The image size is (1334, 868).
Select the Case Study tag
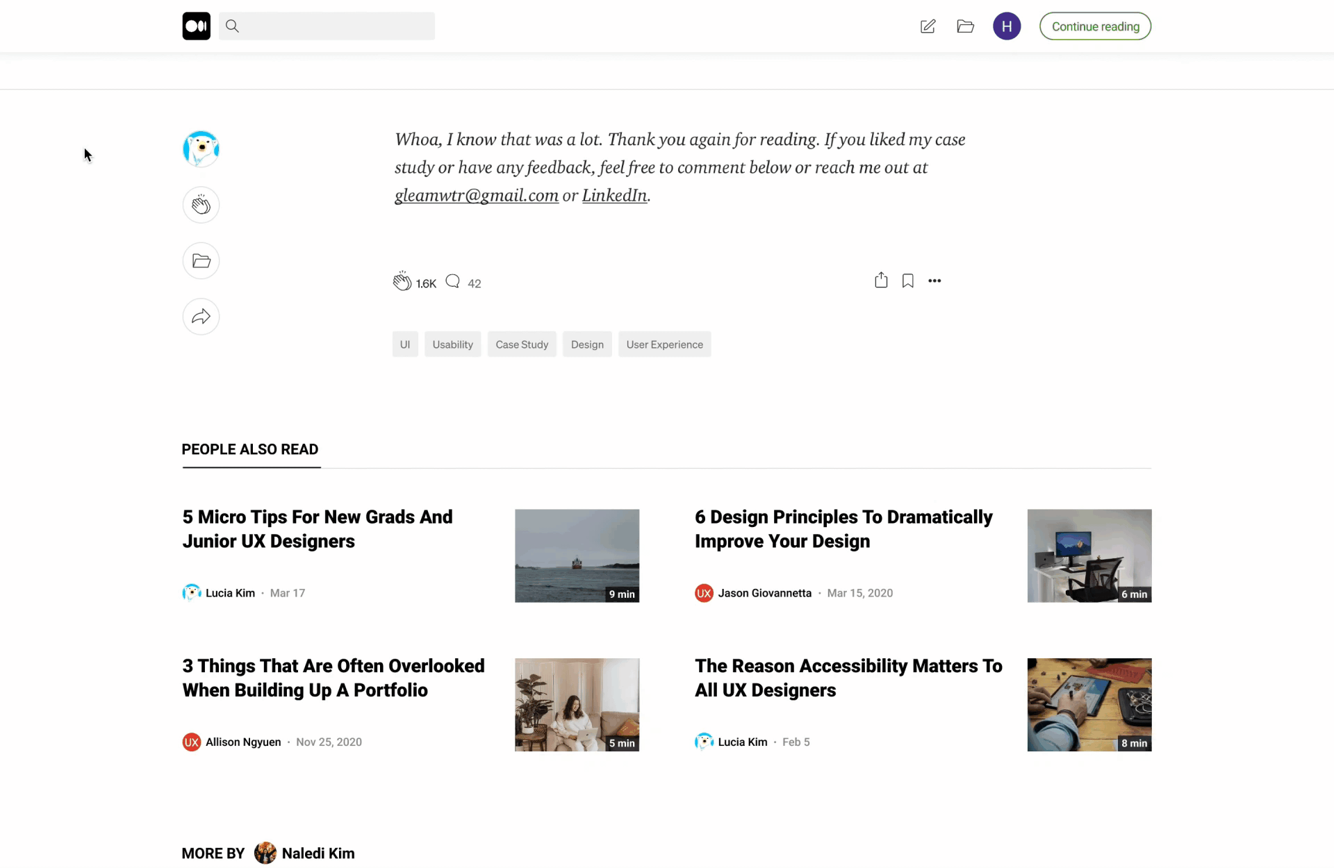click(522, 344)
